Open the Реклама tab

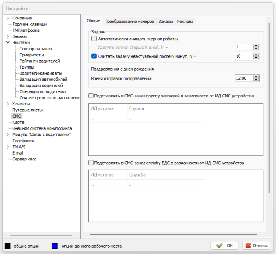coord(185,21)
